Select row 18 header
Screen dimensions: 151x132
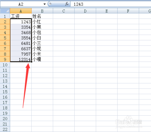click(x=5, y=108)
